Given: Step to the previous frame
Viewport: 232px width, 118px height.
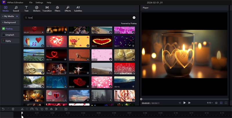Looking at the screenshot, I should [180, 103].
